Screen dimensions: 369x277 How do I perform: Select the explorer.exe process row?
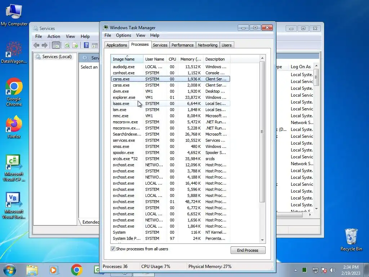click(170, 97)
